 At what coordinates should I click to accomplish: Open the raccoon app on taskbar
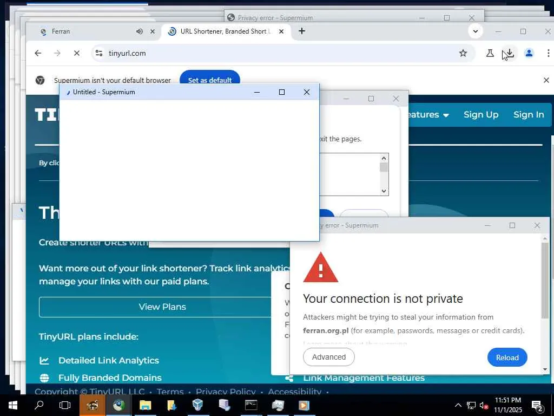click(x=92, y=405)
